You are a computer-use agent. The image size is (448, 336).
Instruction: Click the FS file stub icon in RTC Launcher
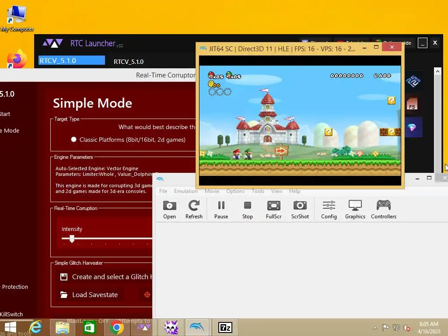coord(412,104)
